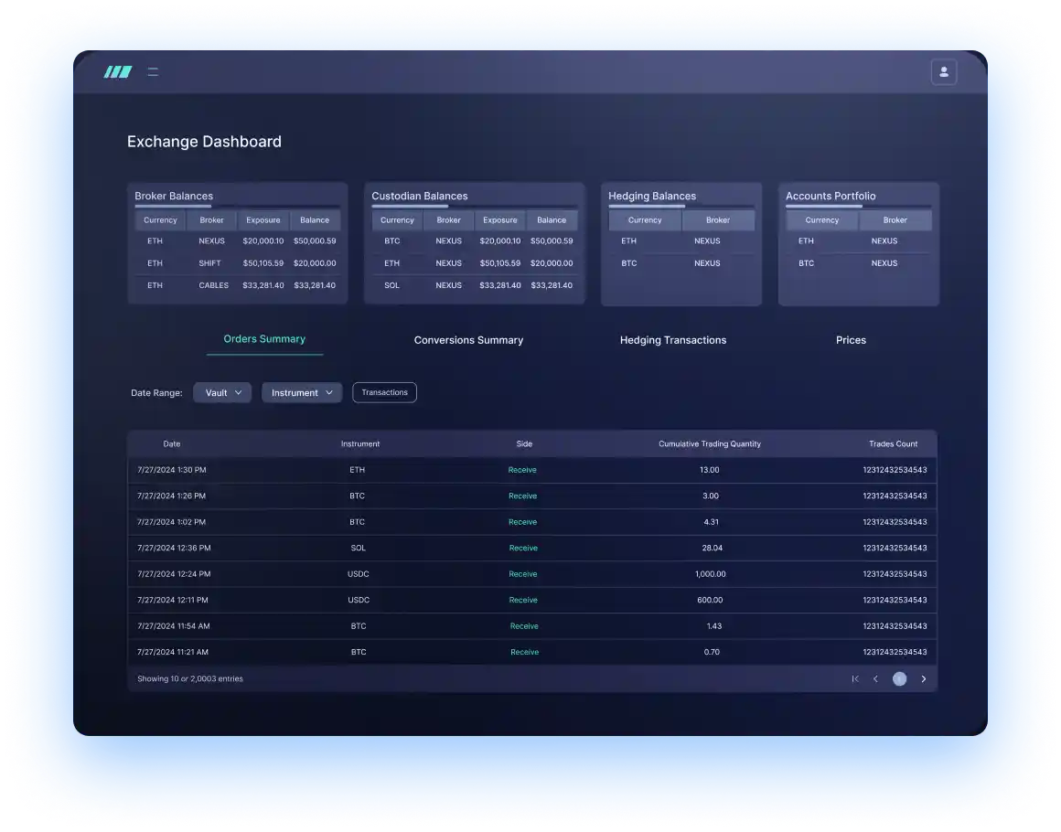This screenshot has height=832, width=1061.
Task: Open the hamburger menu icon
Action: [153, 72]
